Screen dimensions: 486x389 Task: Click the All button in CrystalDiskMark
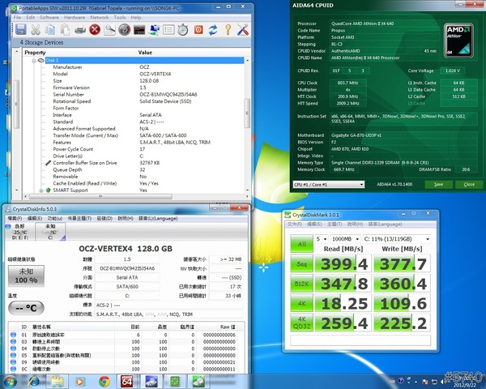pos(301,243)
